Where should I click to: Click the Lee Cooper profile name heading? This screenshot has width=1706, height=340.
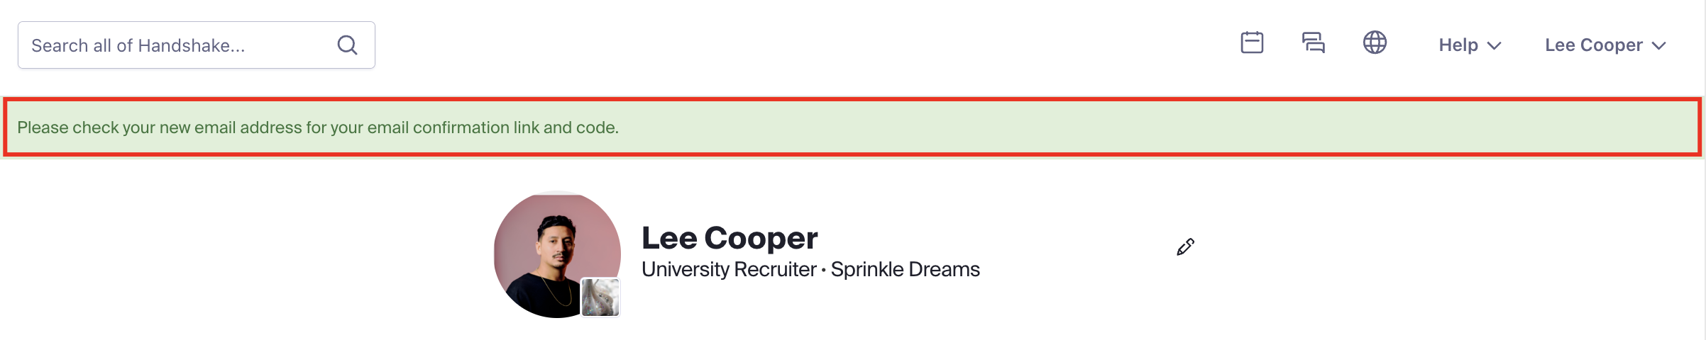coord(730,238)
